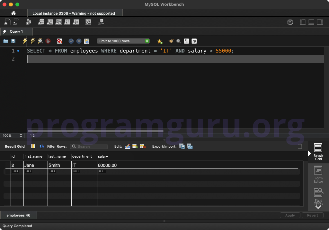The height and width of the screenshot is (230, 329).
Task: Select the cell containing Jane
Action: pyautogui.click(x=35, y=165)
